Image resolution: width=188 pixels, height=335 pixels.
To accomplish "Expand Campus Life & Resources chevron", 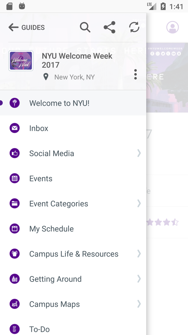I will pos(139,254).
